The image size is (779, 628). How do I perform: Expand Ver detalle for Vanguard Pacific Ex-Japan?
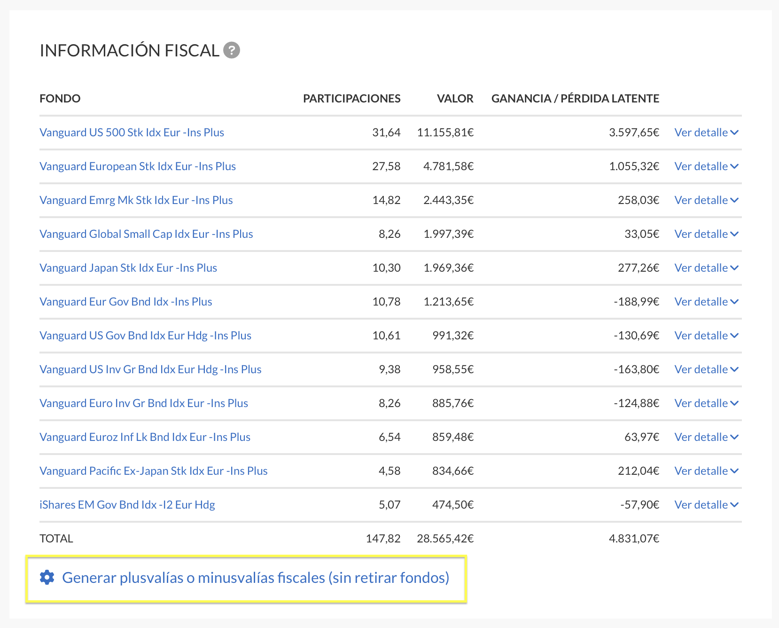(x=706, y=471)
